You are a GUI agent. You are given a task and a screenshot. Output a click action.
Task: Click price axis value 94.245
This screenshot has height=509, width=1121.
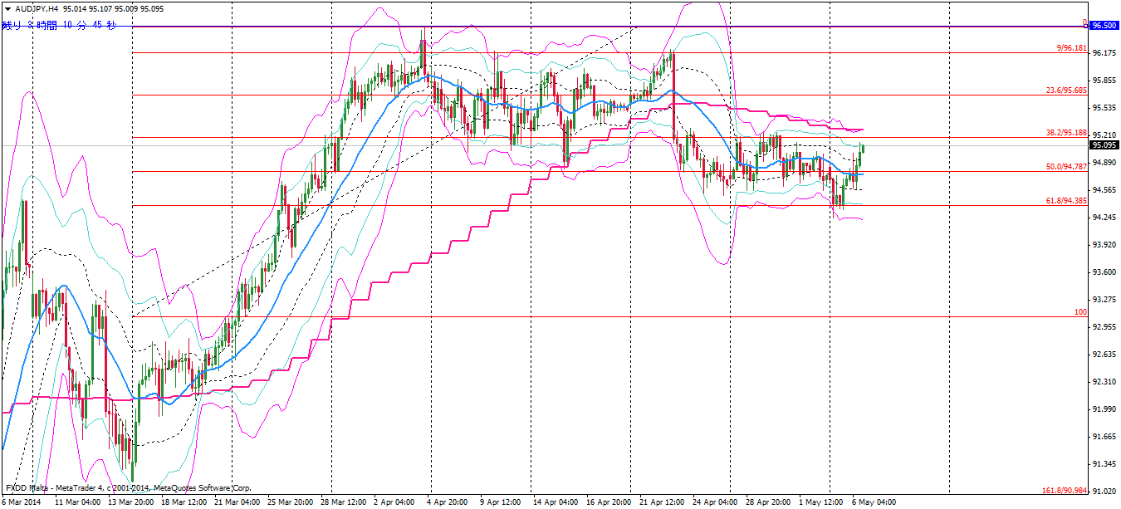tap(1104, 217)
